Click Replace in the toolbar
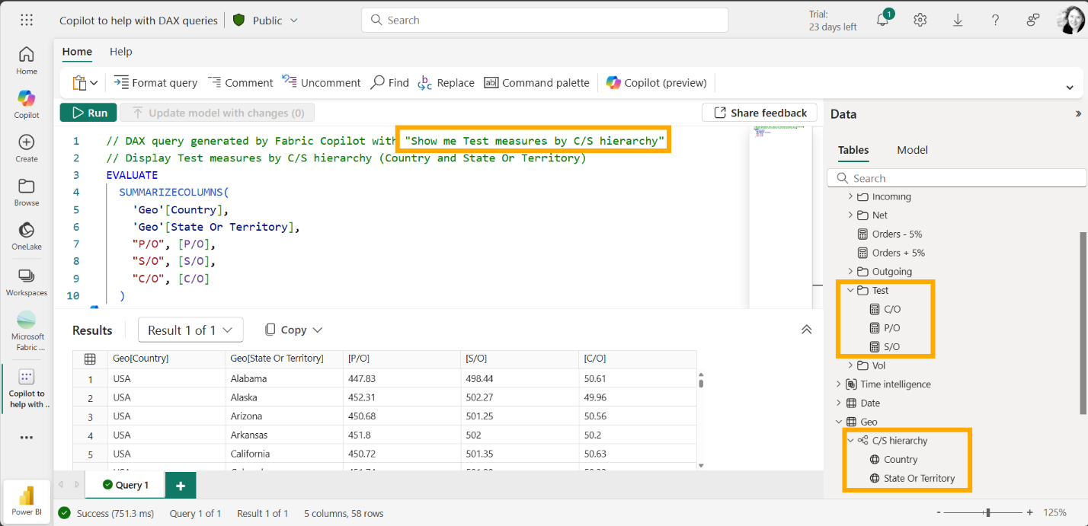The width and height of the screenshot is (1088, 526). [x=446, y=82]
